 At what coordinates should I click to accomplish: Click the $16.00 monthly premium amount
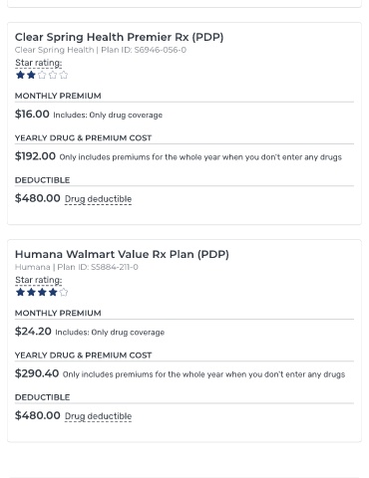tap(32, 115)
